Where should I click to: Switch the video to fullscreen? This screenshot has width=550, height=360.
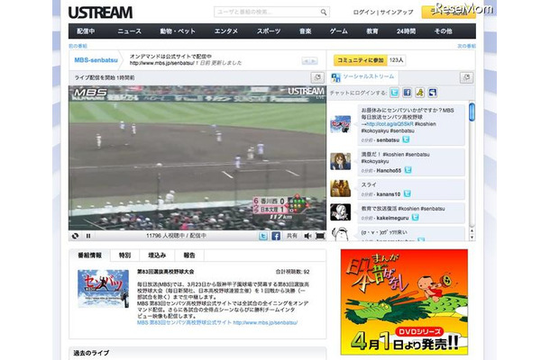320,236
